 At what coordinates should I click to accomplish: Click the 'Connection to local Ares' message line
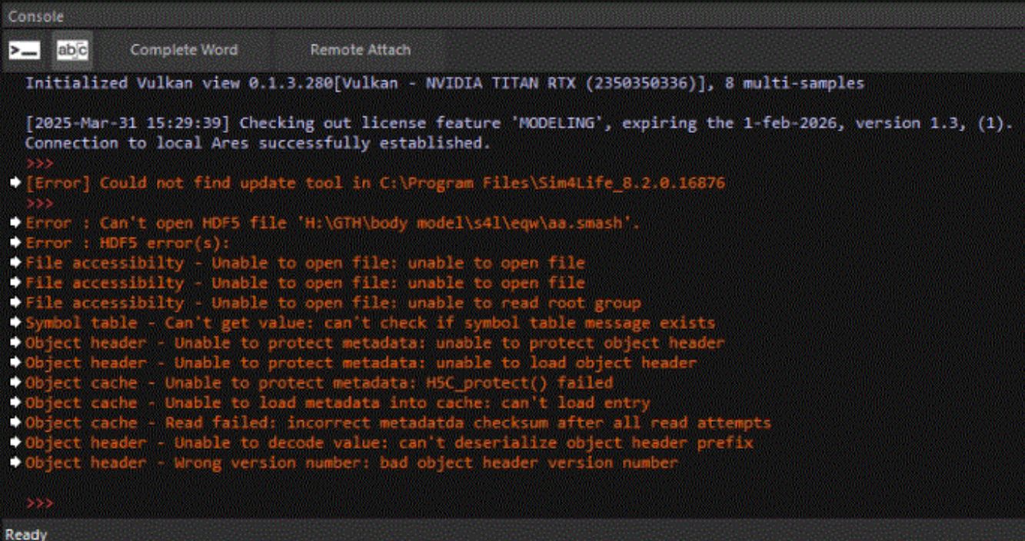257,143
